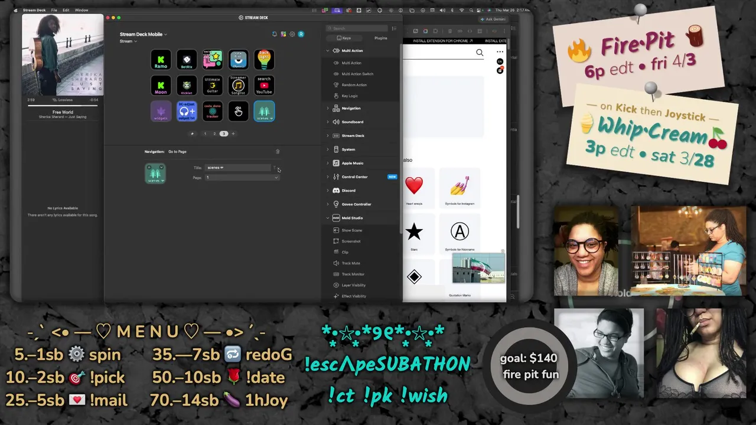
Task: Click the Ask Gemini button
Action: (x=493, y=19)
